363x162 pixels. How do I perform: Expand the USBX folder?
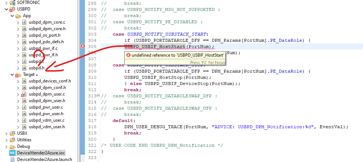(x=6, y=133)
